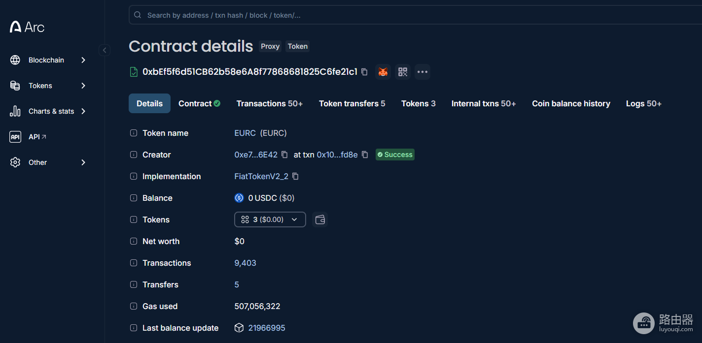Click the block cube icon beside 21966995
The height and width of the screenshot is (343, 702).
239,328
